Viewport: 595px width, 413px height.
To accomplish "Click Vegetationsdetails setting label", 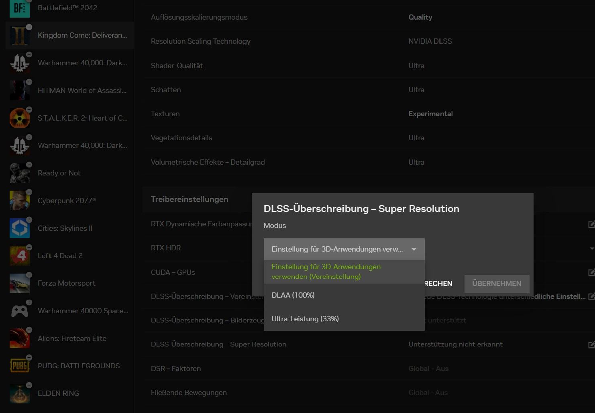I will pyautogui.click(x=181, y=138).
